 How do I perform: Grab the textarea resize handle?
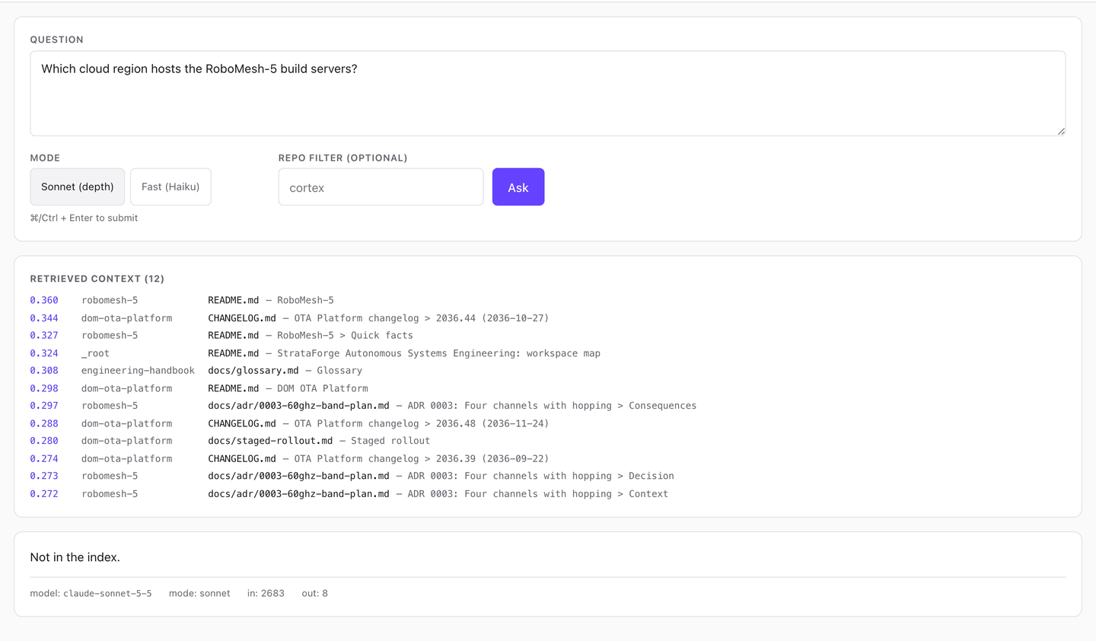1061,132
